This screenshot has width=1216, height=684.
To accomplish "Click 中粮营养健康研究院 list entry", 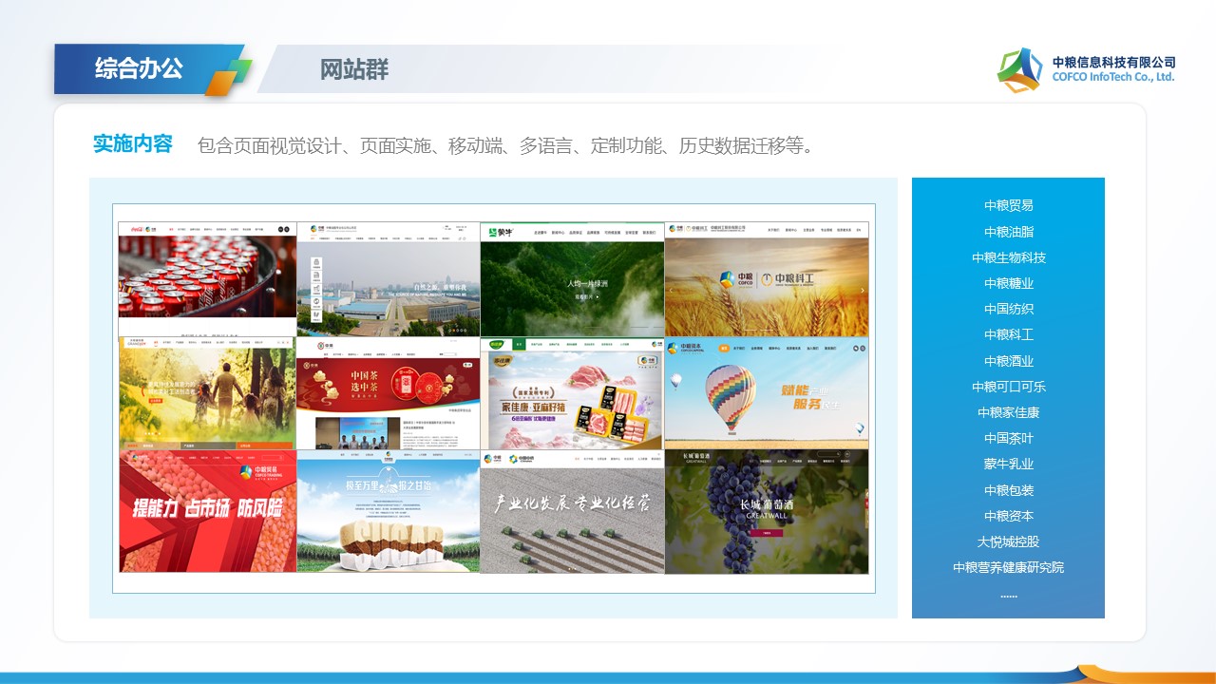I will pos(1008,567).
